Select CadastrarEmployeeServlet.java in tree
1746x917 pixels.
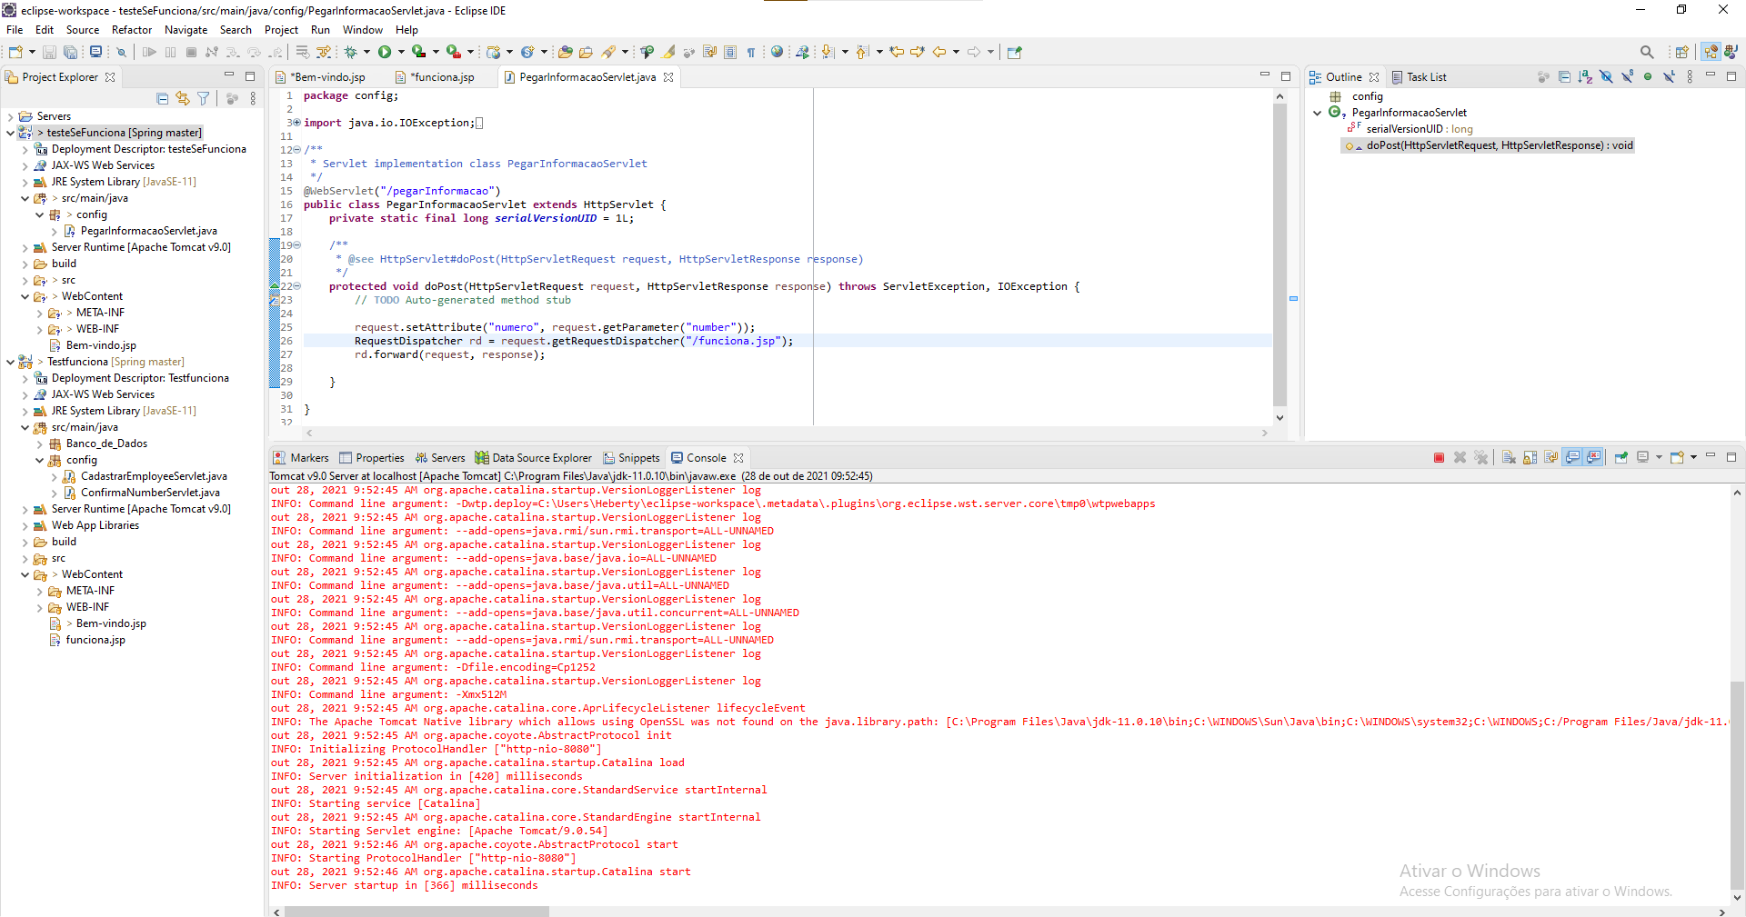click(x=154, y=476)
